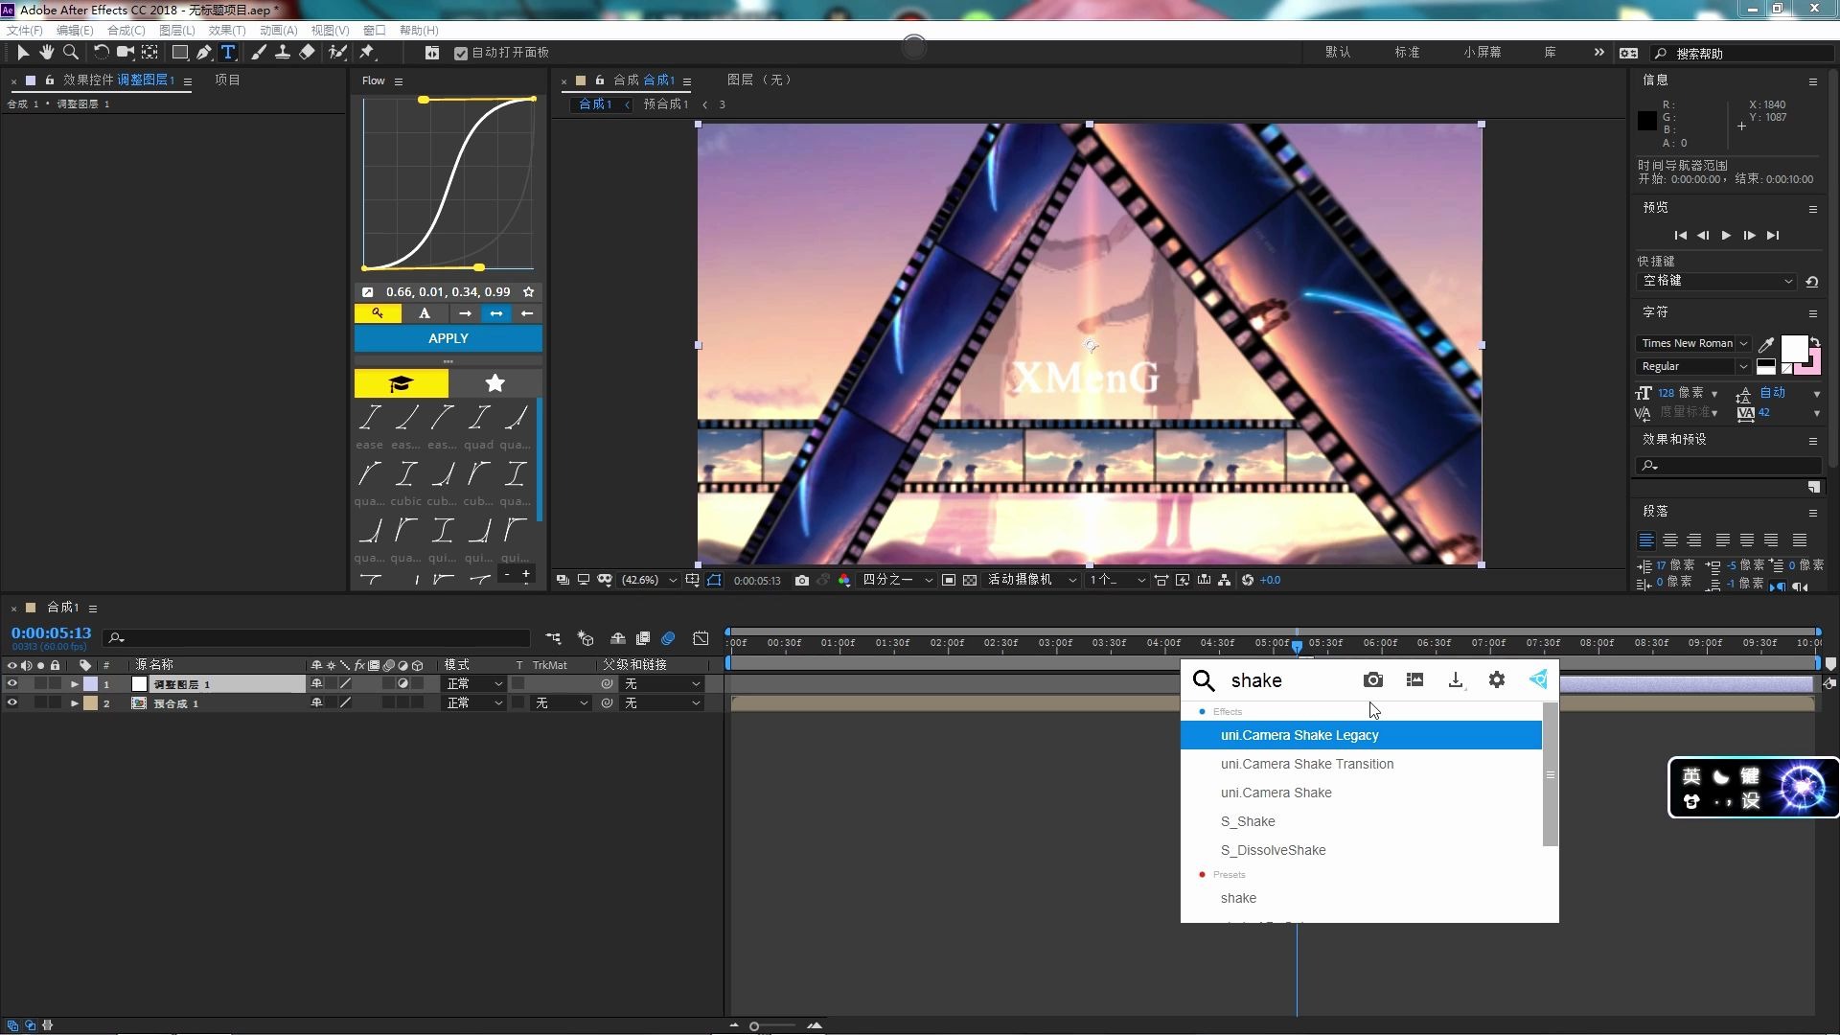Toggle lock on composition viewer tab

[x=600, y=80]
